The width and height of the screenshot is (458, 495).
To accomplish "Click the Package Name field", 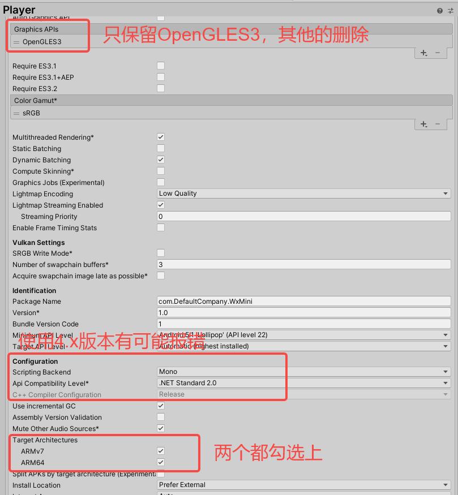I will (304, 302).
